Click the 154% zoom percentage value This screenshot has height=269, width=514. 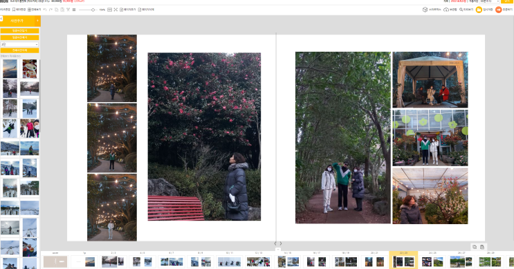click(x=102, y=10)
